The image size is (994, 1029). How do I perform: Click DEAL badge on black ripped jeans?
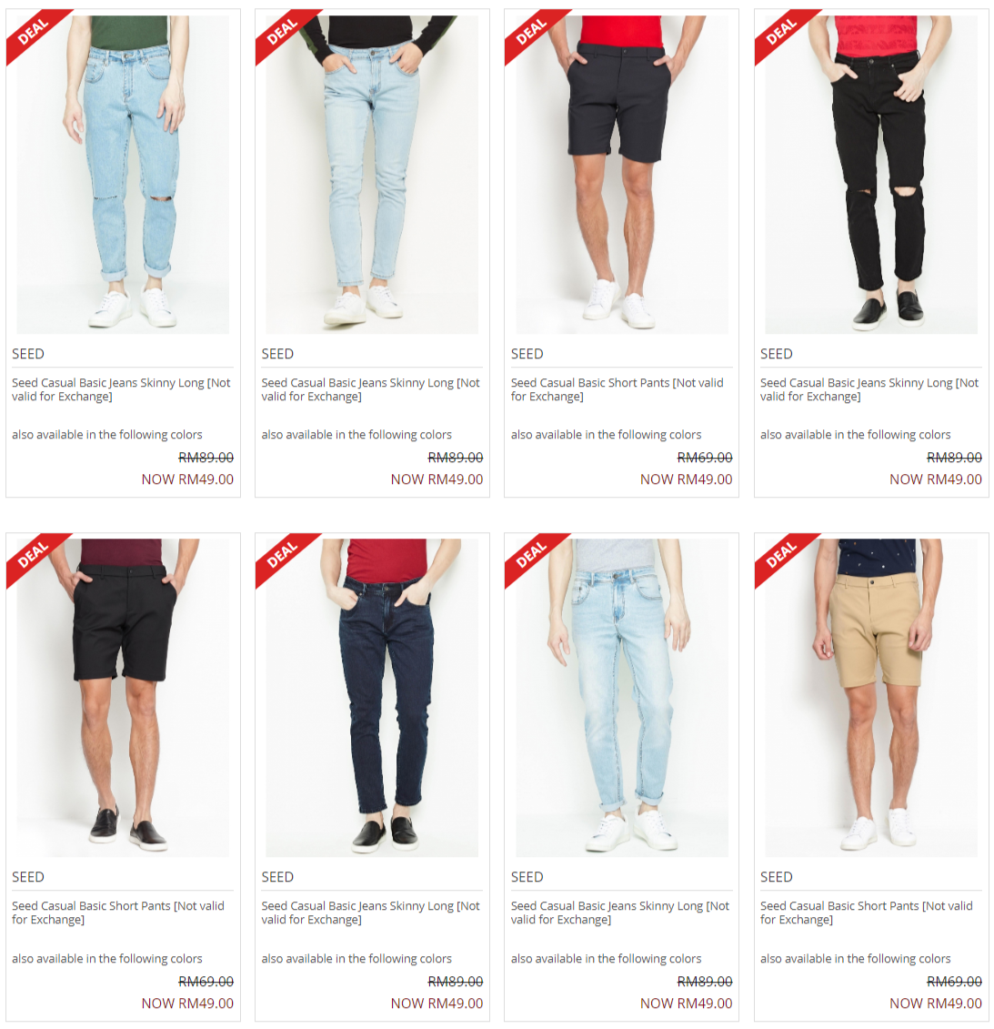tap(785, 35)
